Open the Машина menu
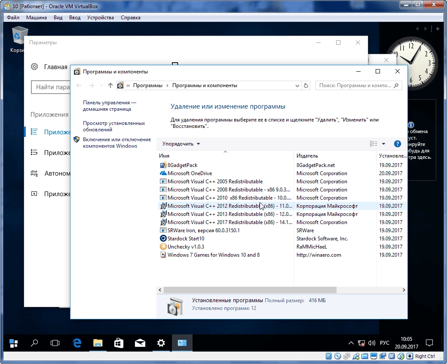 (37, 17)
